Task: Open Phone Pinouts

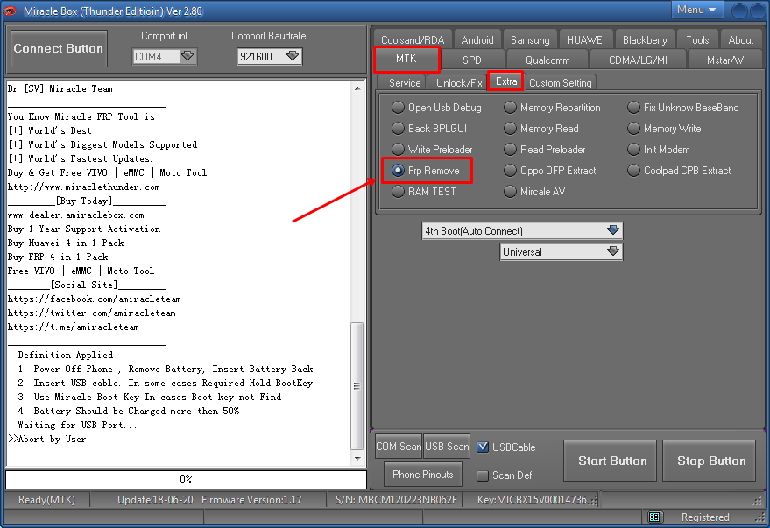Action: (423, 475)
